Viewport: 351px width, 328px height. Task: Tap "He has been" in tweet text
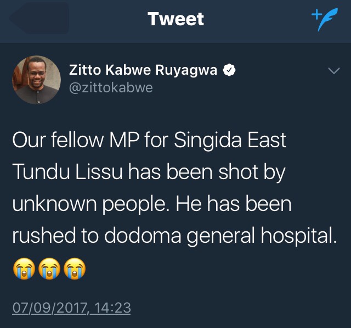click(234, 204)
